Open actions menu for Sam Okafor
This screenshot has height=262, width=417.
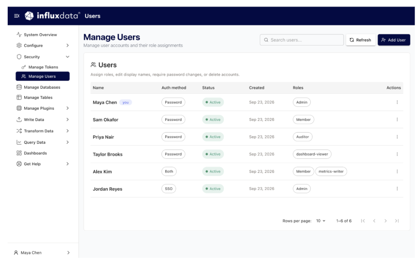[x=397, y=120]
